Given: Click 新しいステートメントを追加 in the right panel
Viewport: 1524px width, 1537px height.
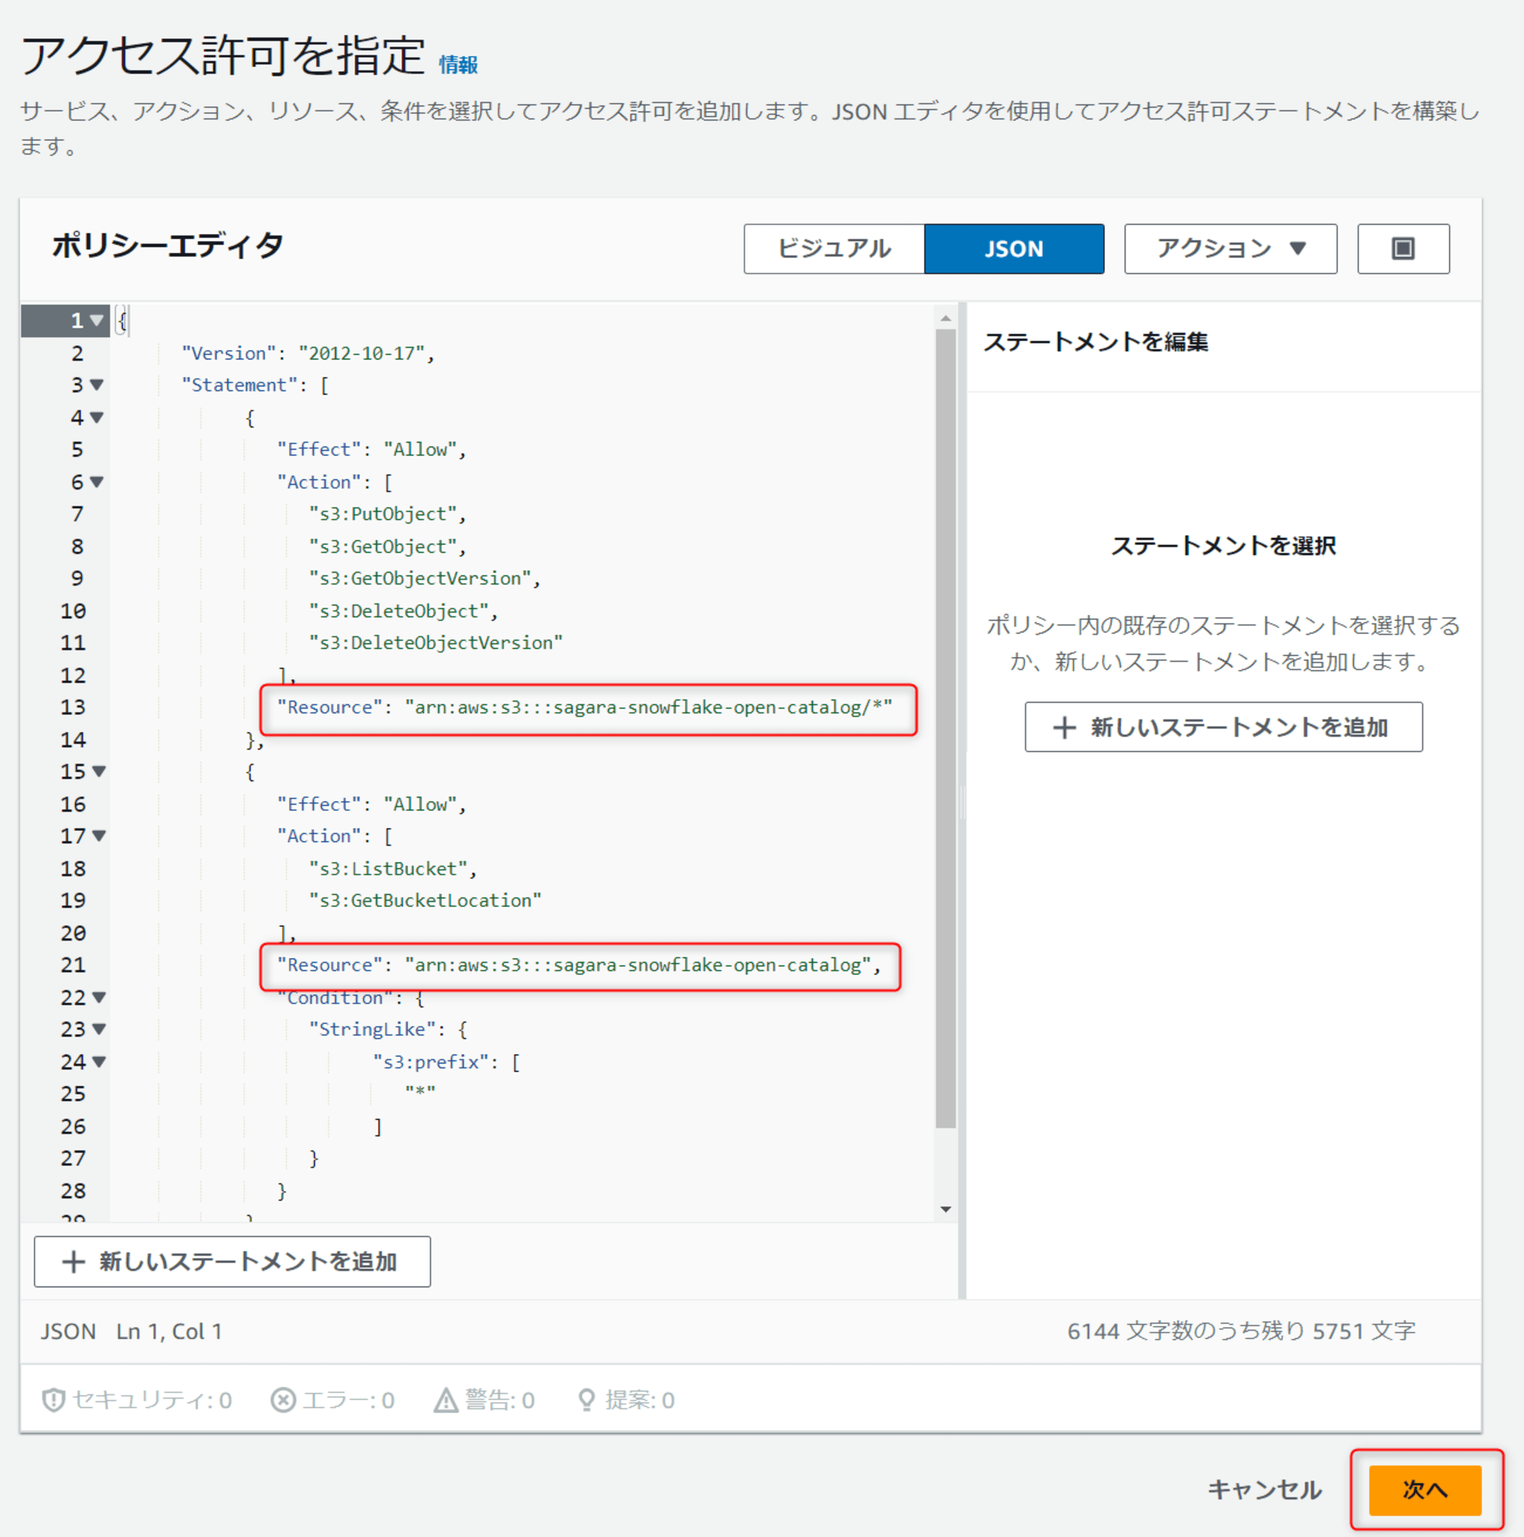Looking at the screenshot, I should (1224, 727).
